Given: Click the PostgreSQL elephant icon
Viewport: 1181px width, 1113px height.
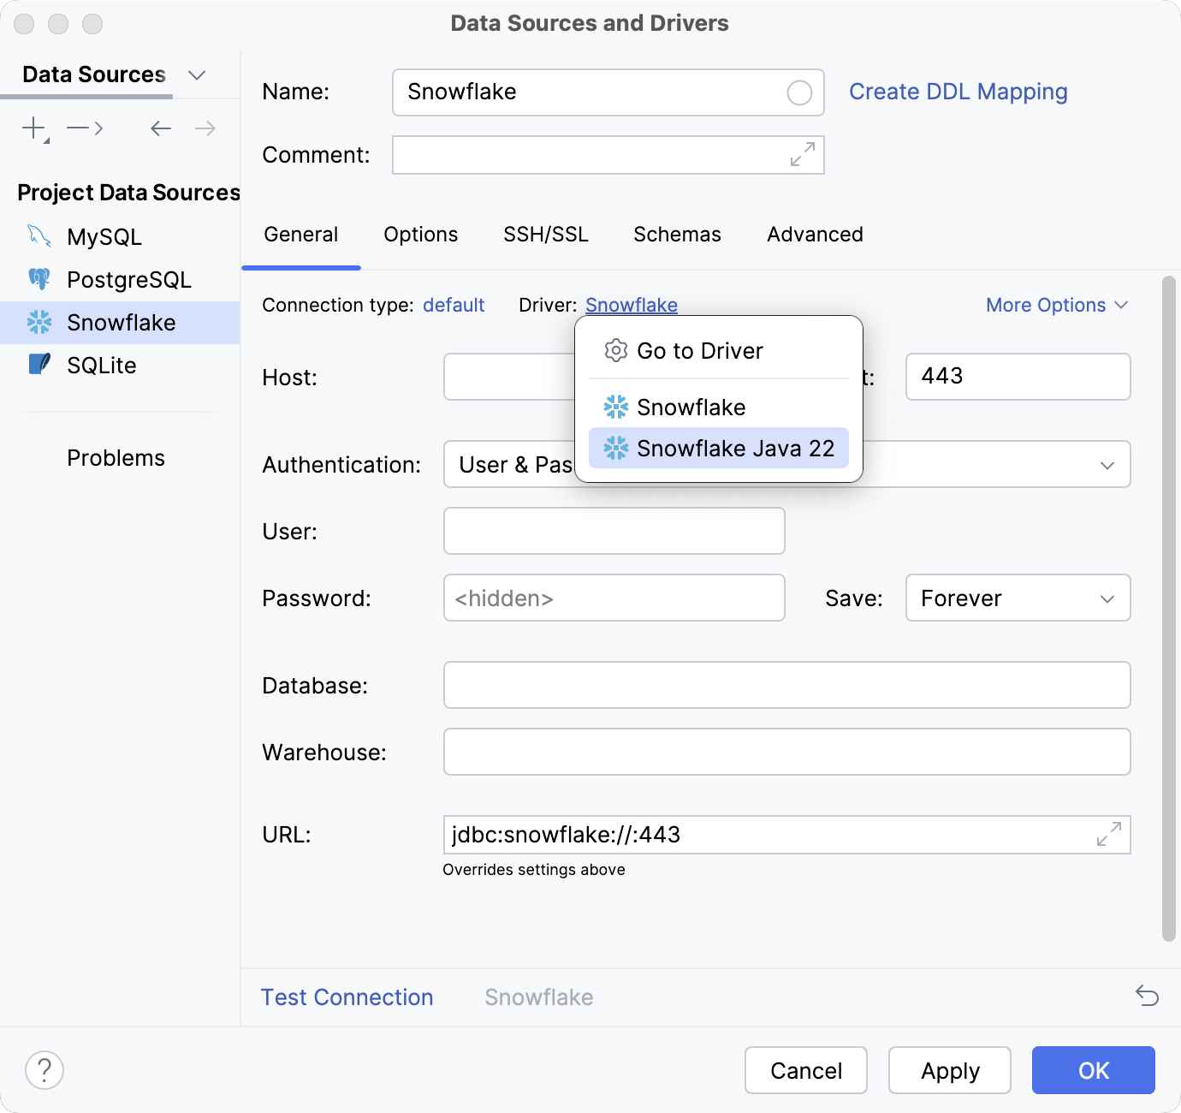Looking at the screenshot, I should tap(38, 279).
